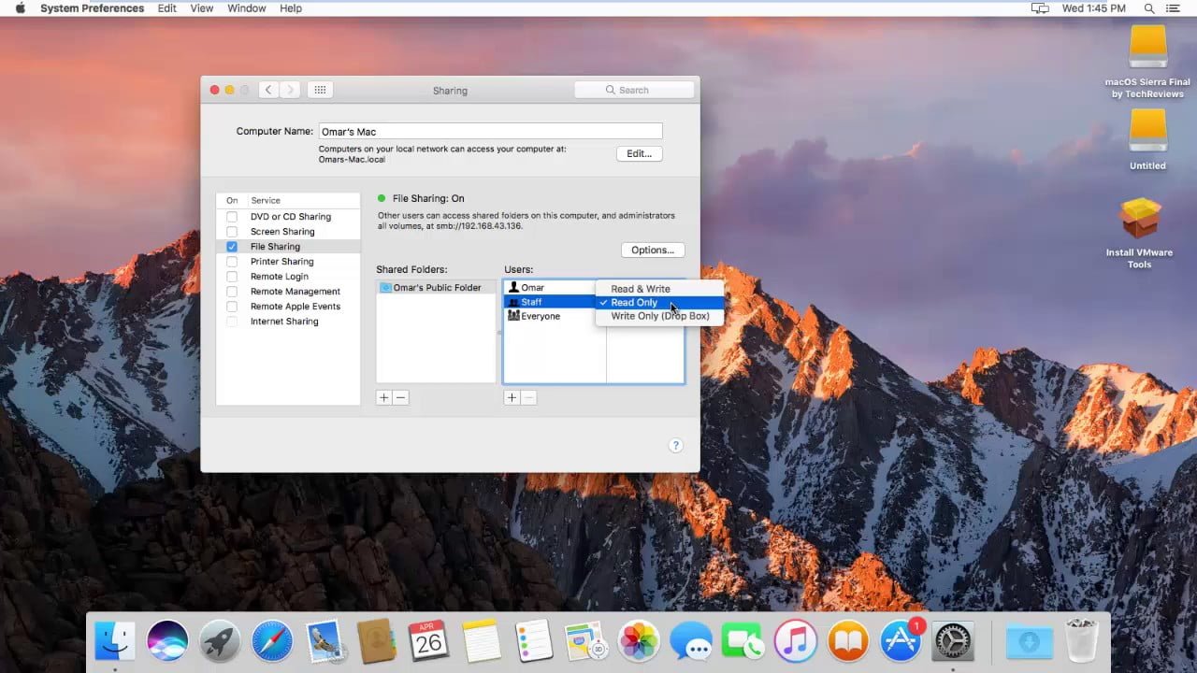Open Sharing help question mark

(x=676, y=446)
